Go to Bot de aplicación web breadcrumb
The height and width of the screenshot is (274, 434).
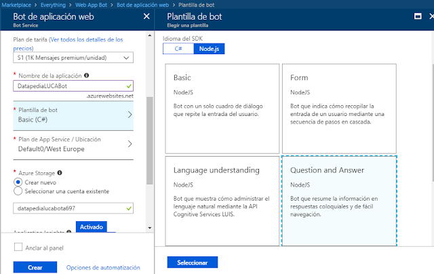click(143, 5)
